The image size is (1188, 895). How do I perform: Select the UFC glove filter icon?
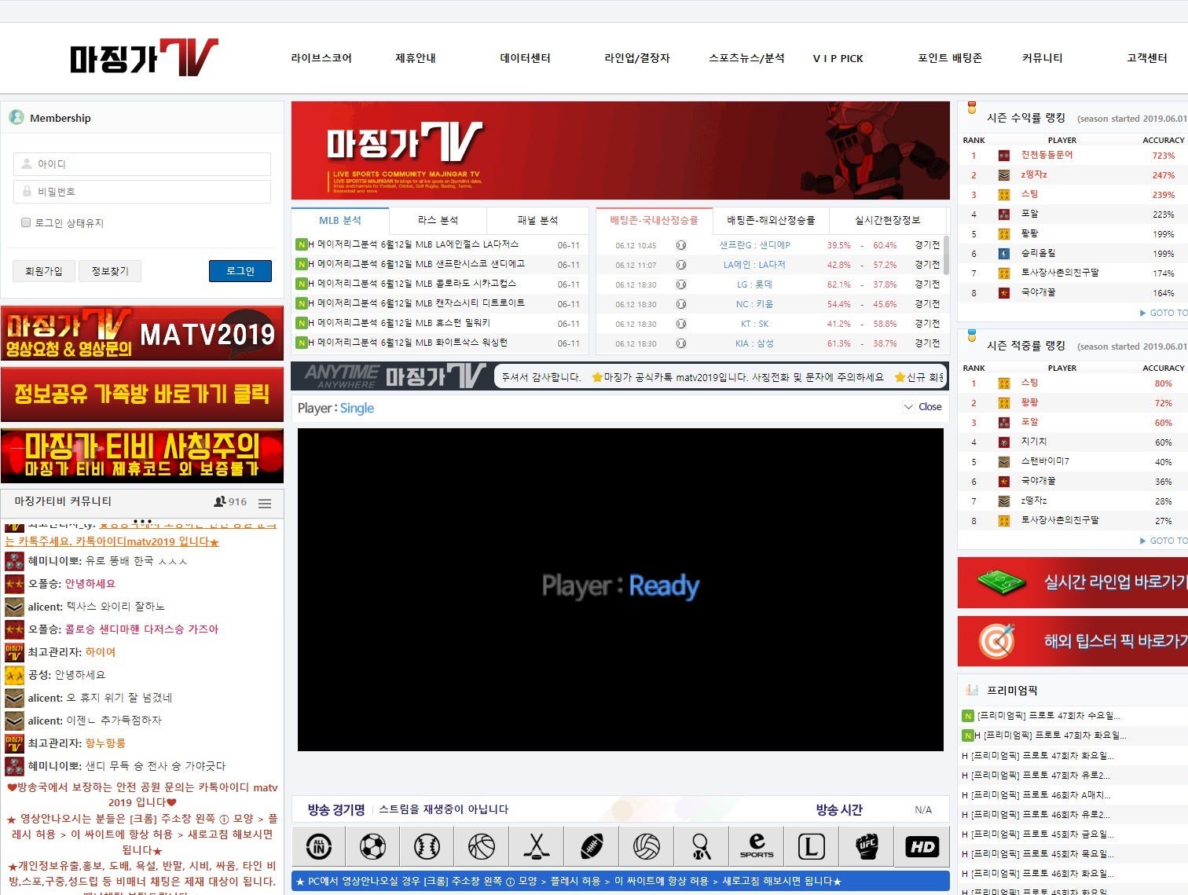click(866, 846)
